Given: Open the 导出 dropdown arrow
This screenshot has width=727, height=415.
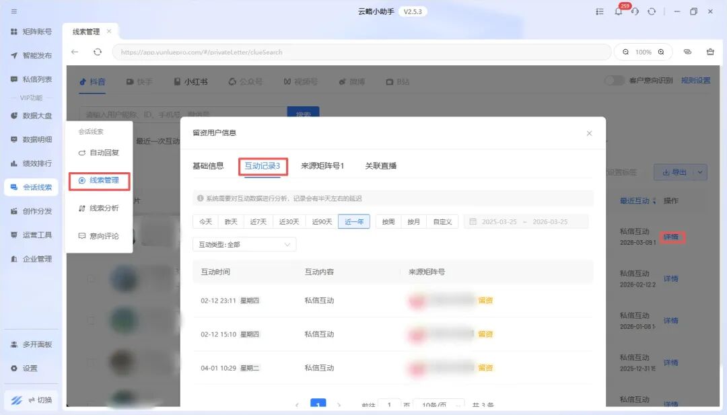Looking at the screenshot, I should (x=701, y=172).
